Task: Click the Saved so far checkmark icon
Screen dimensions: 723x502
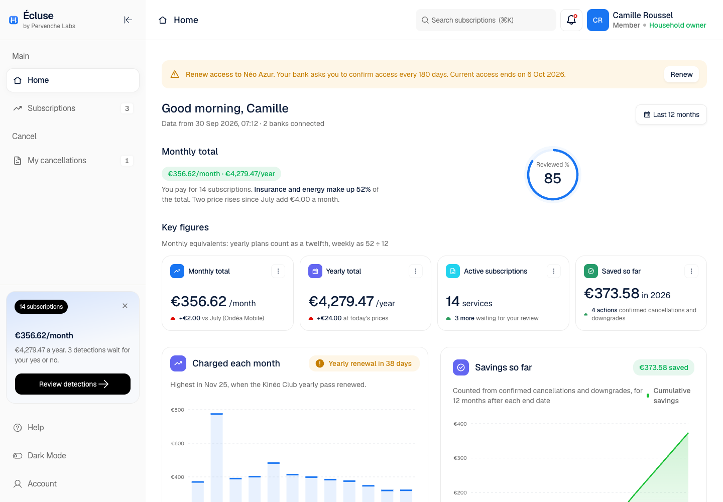Action: point(590,271)
